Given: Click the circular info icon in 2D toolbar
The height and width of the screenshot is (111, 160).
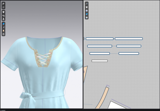Looking at the screenshot, I should pyautogui.click(x=87, y=10).
